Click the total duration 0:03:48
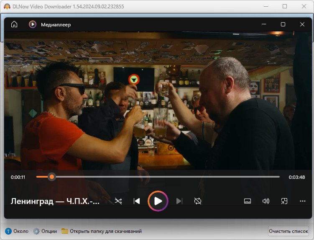The image size is (314, 240). [x=297, y=177]
